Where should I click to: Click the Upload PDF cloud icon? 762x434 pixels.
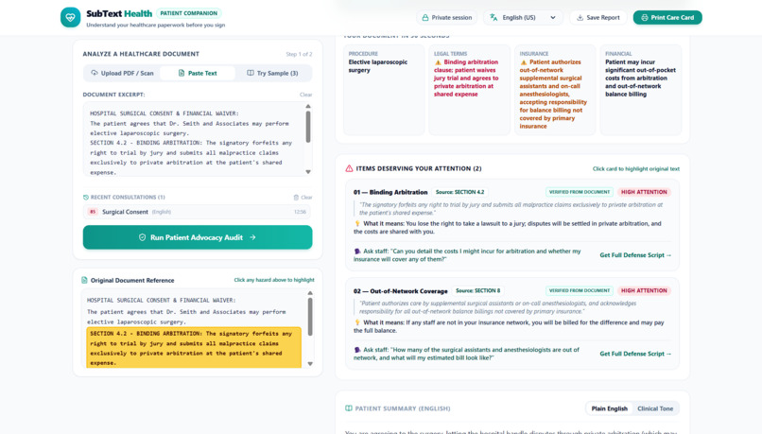point(95,73)
